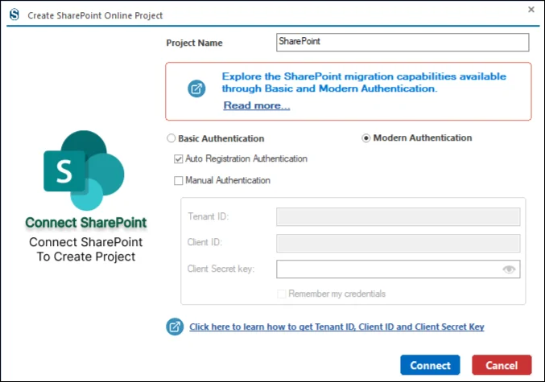Close the Create SharePoint Online Project dialog
Screen dimensions: 545x382
coord(531,10)
